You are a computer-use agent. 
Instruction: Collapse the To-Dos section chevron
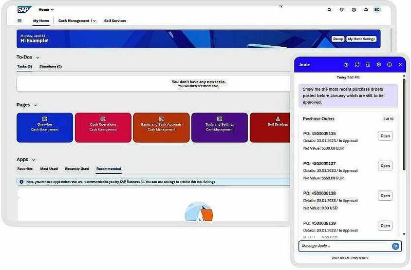38,57
